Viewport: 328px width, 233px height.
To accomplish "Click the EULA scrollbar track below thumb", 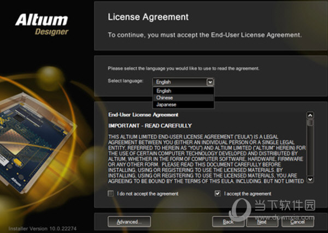I will click(x=310, y=151).
